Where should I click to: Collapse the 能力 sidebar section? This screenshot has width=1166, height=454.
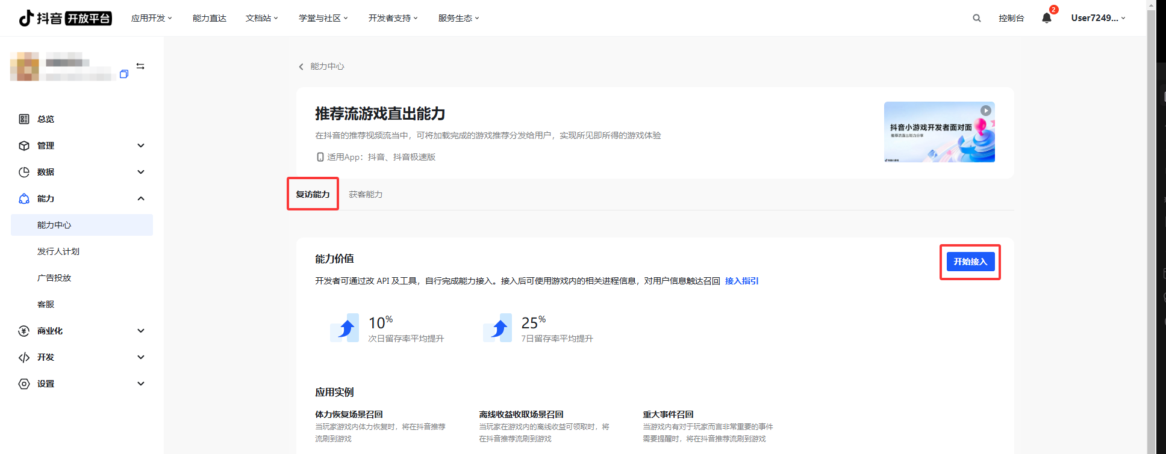coord(141,198)
